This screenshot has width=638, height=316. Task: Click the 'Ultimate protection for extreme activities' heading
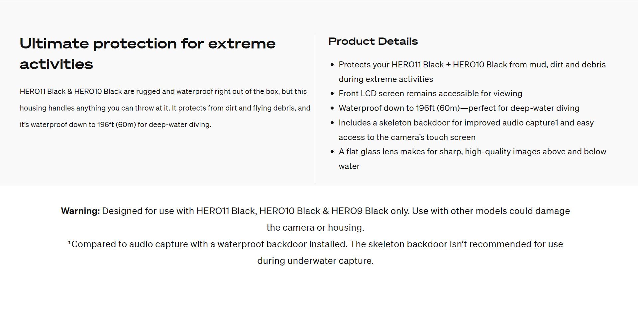coord(148,54)
